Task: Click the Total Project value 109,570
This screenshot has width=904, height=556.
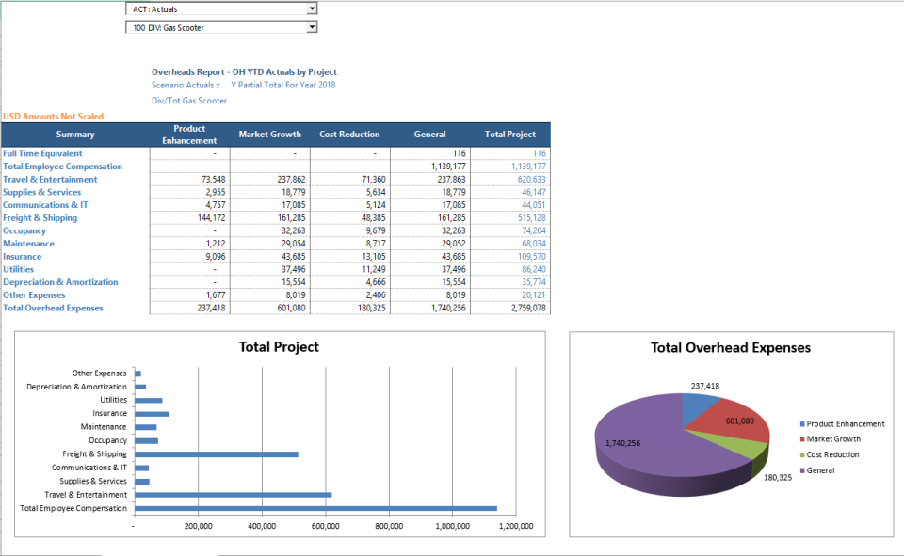Action: [531, 257]
